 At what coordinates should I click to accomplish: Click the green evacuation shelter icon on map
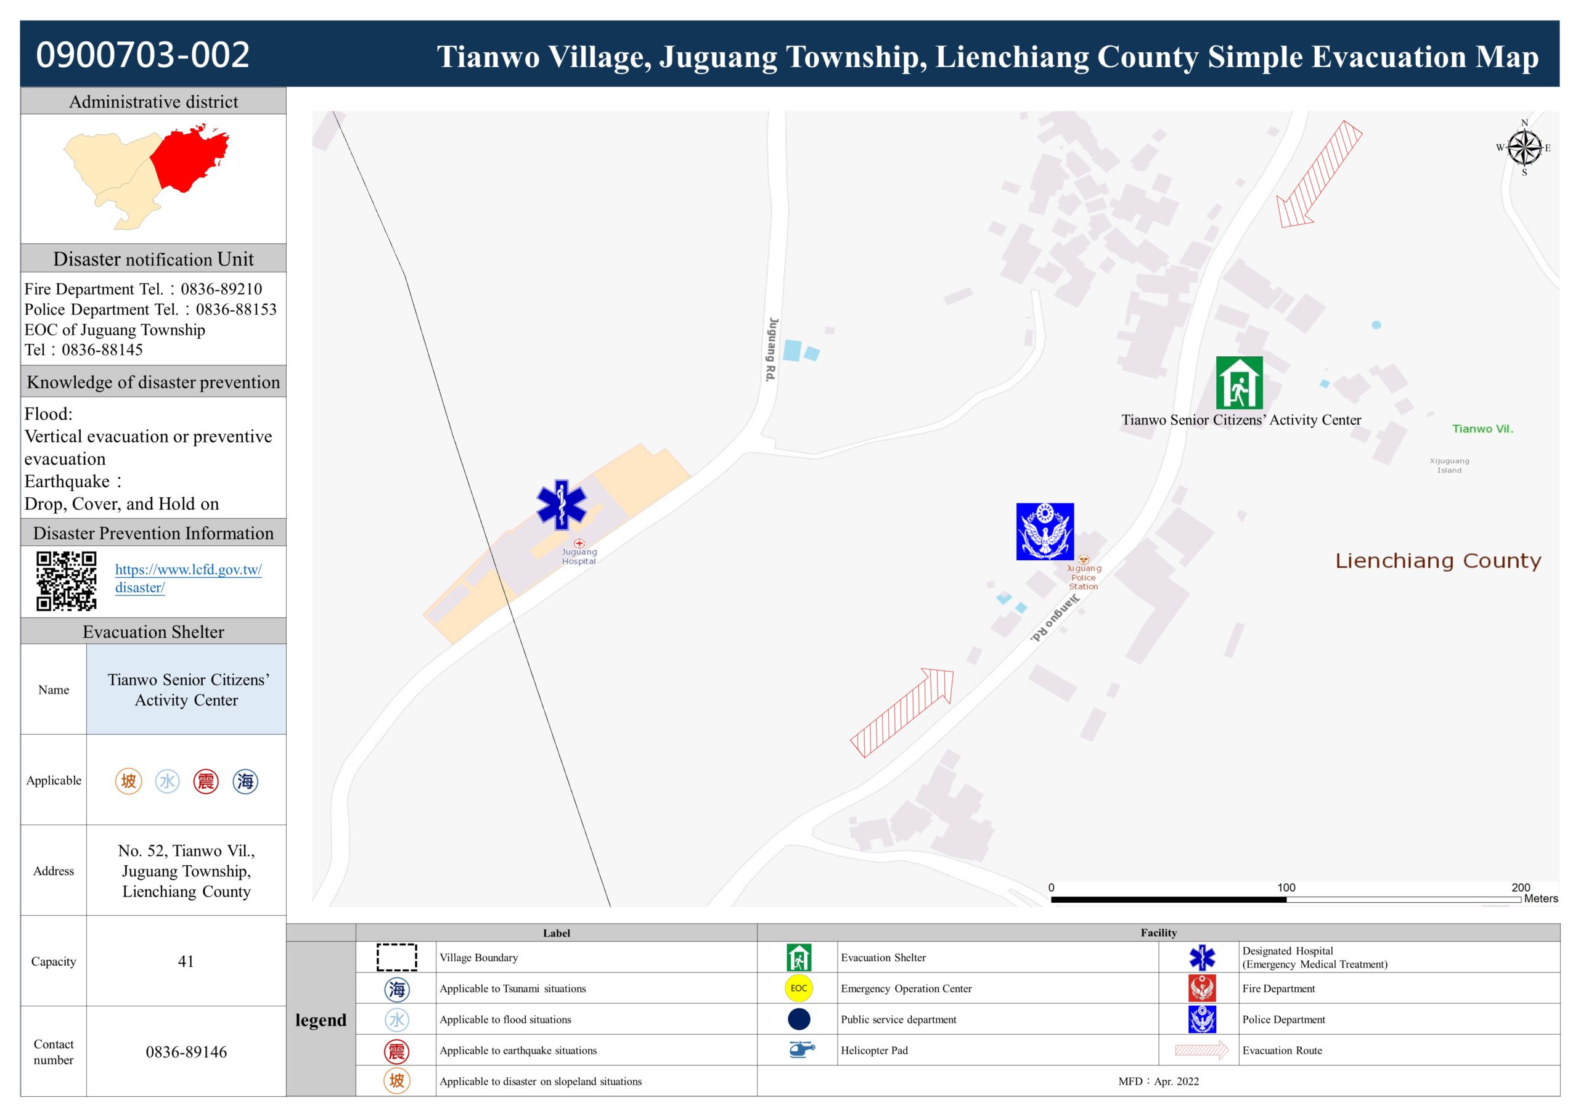coord(1238,383)
